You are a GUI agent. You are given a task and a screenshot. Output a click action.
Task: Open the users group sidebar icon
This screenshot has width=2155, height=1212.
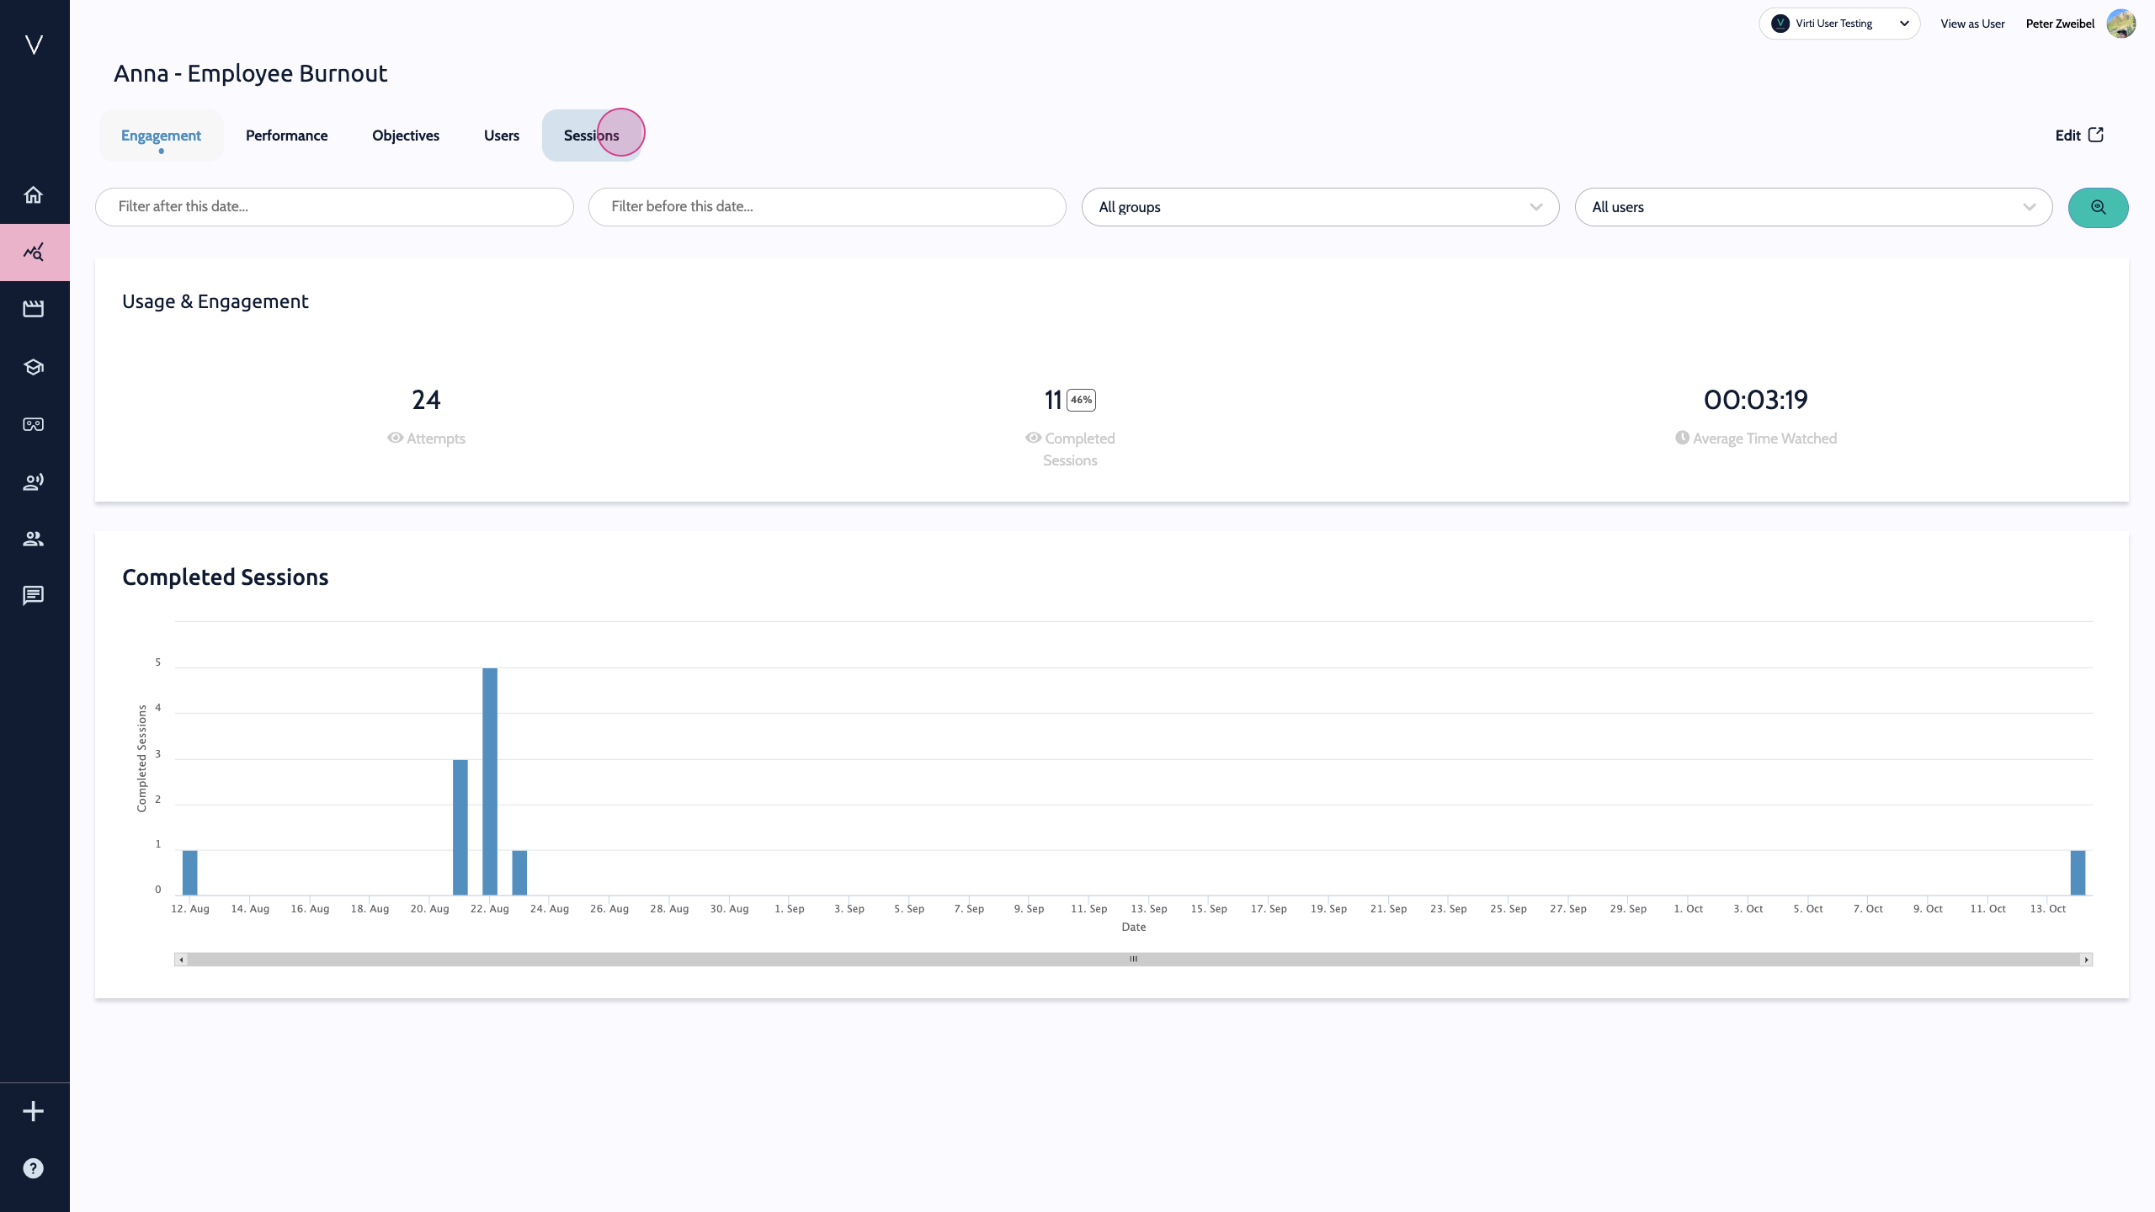(34, 539)
